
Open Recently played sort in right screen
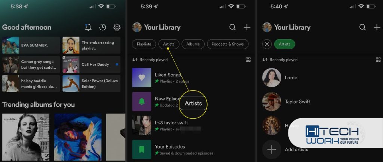(280, 59)
